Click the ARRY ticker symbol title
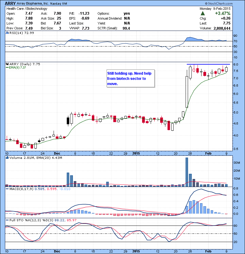 pos(10,3)
